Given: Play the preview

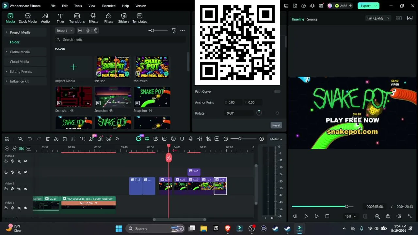Looking at the screenshot, I should click(316, 216).
